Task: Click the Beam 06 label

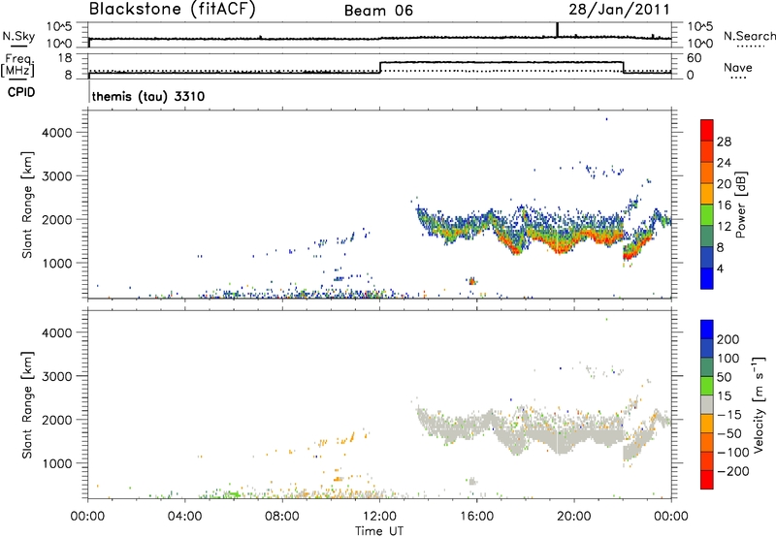Action: (x=378, y=11)
